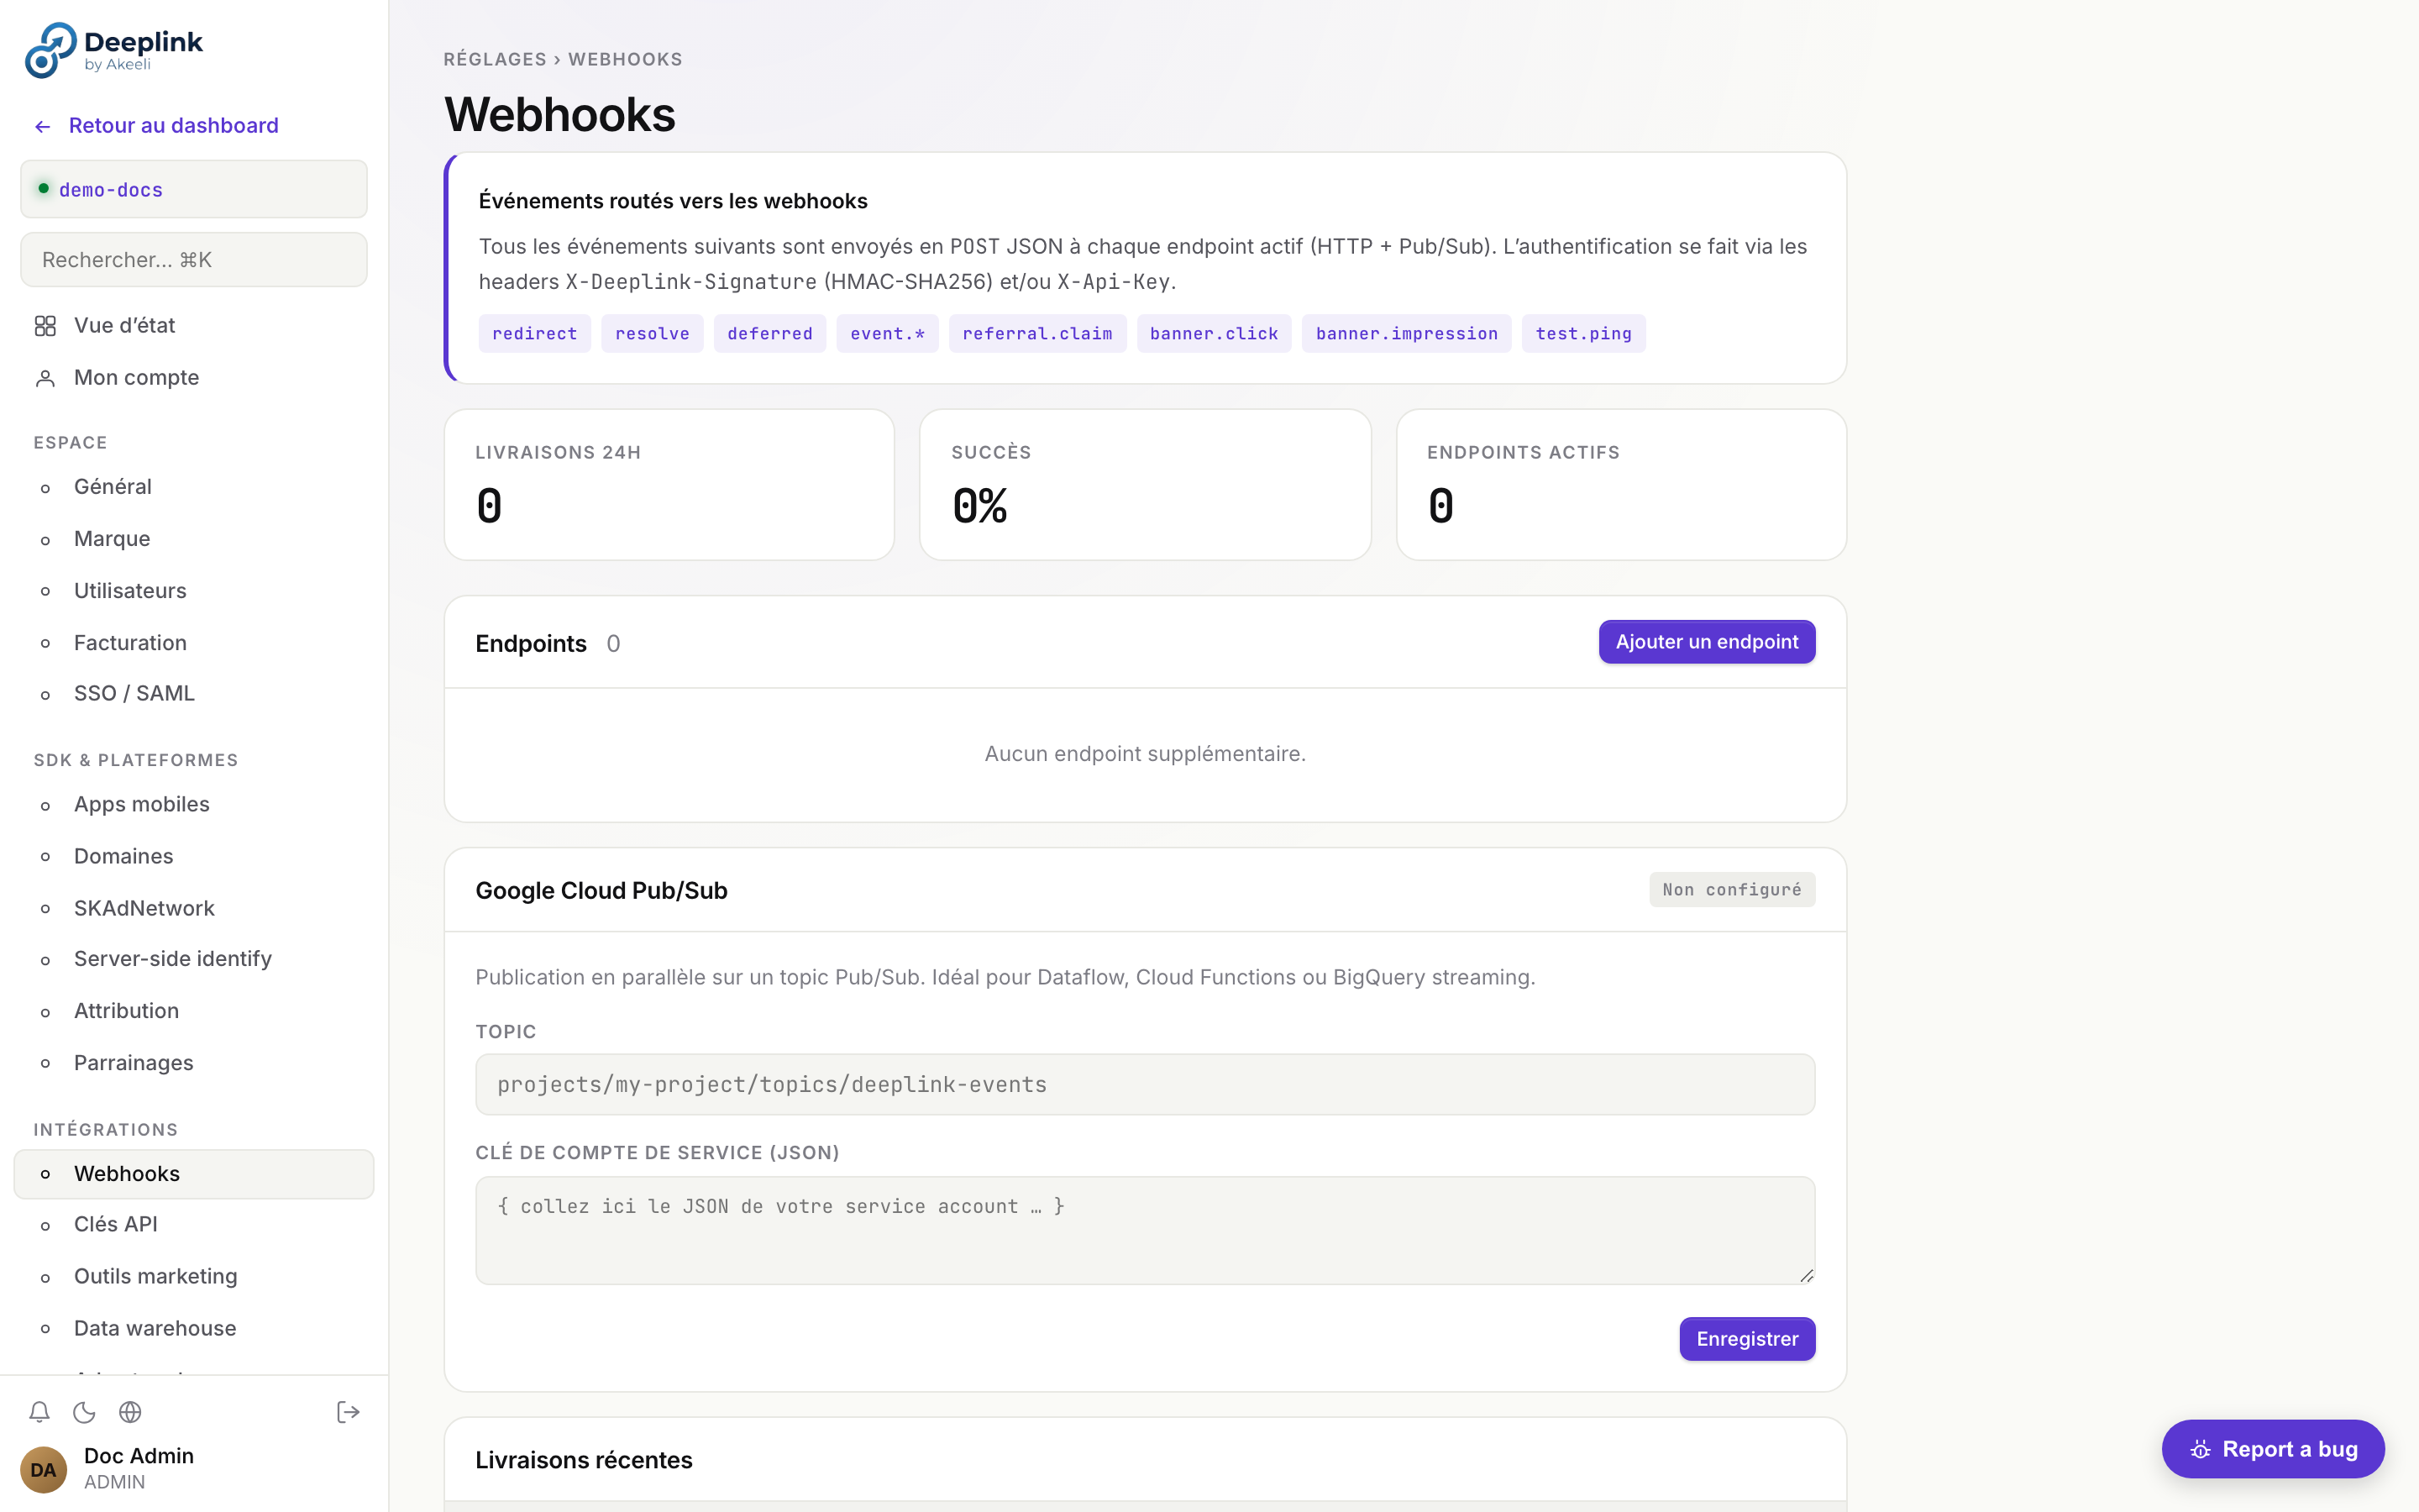Click the Mon compte person icon
This screenshot has width=2419, height=1512.
[45, 378]
